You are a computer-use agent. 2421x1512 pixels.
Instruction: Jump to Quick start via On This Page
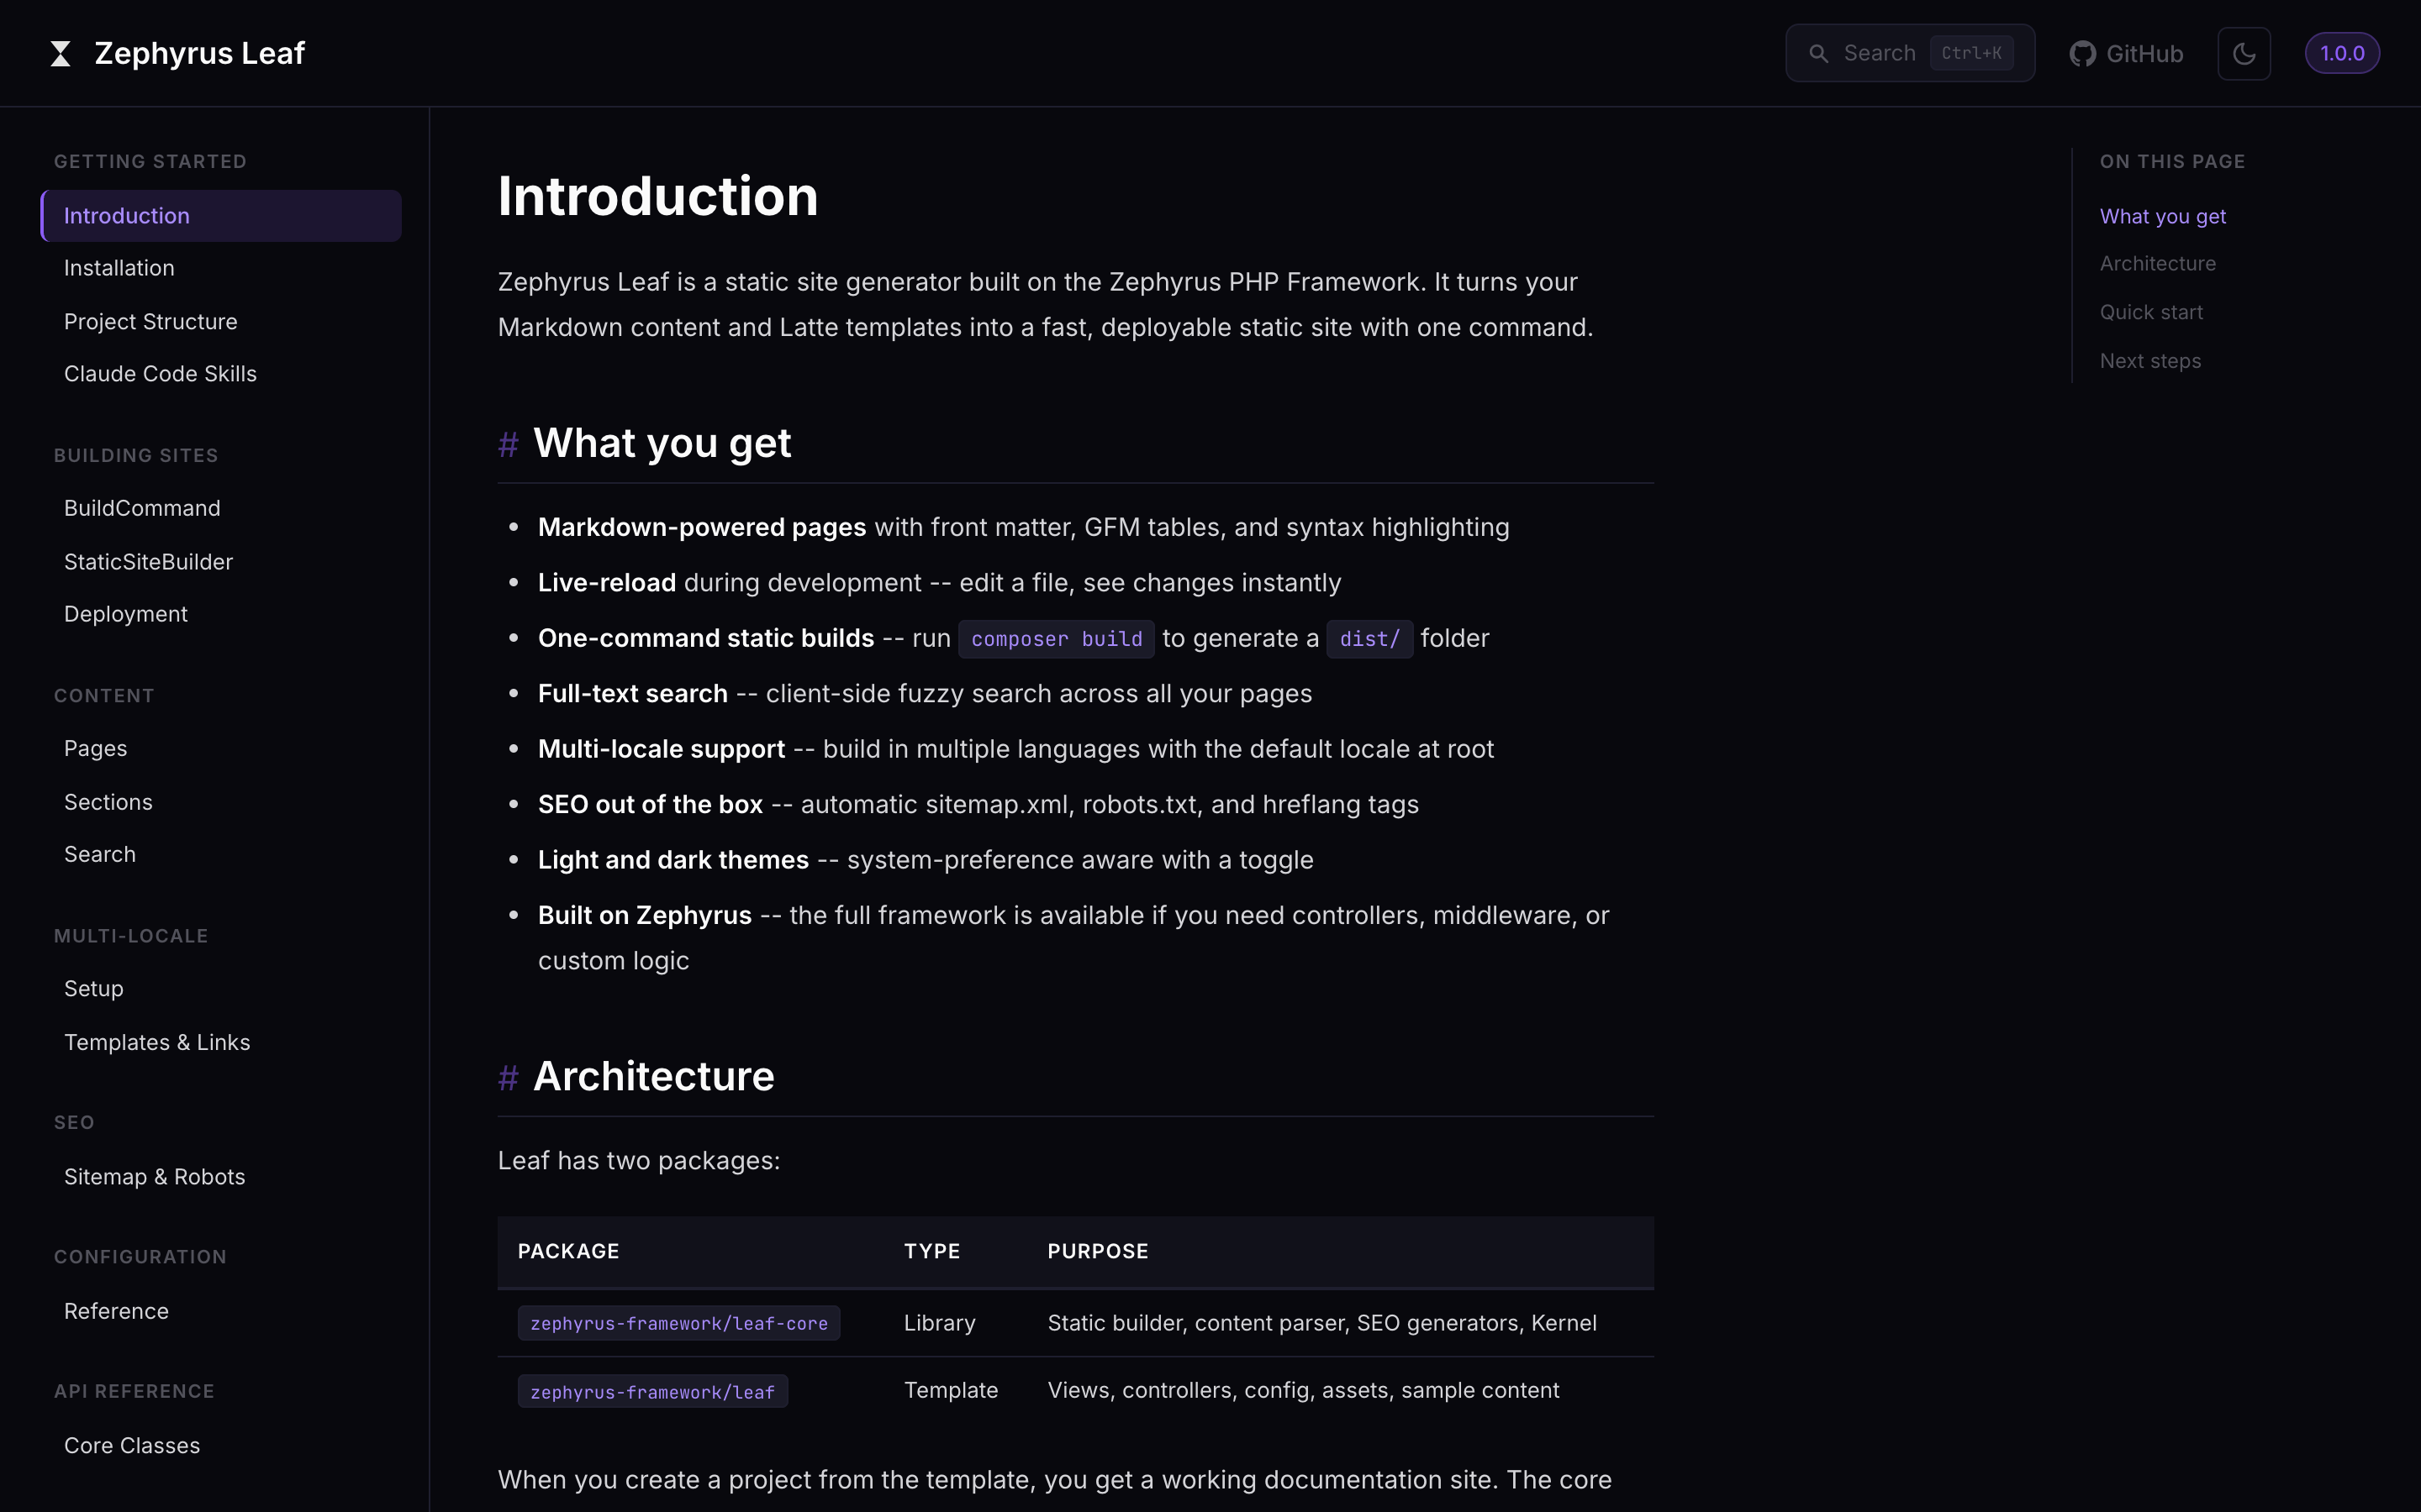pos(2151,312)
